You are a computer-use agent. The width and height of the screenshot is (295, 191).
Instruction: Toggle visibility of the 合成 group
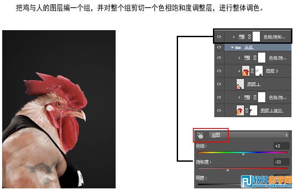(219, 47)
